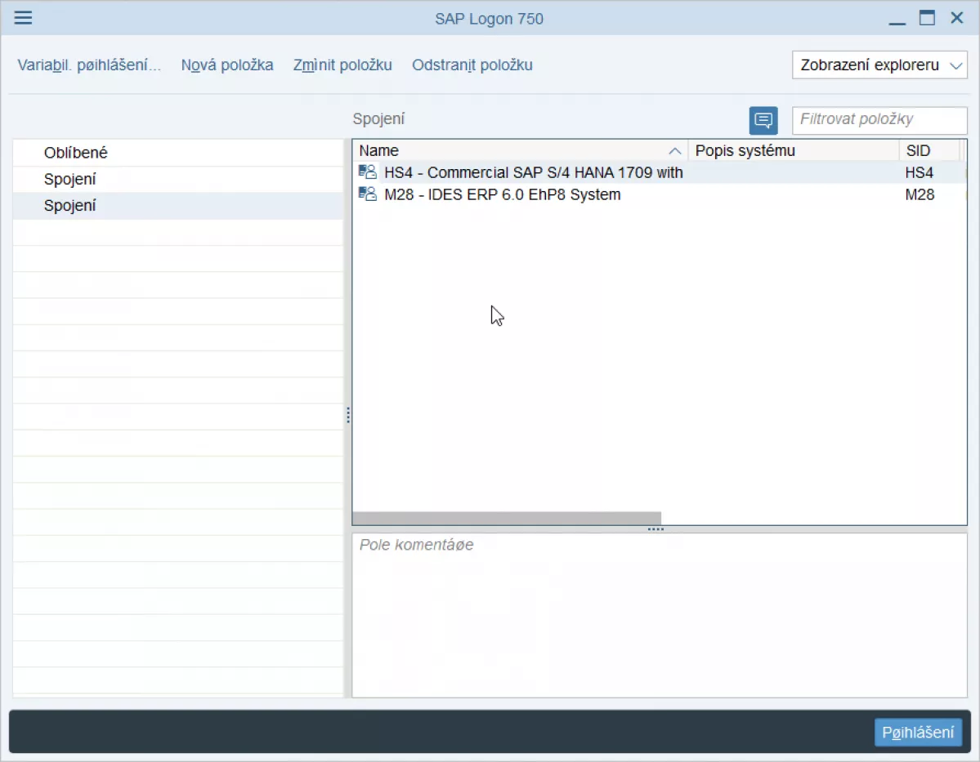Focus the Filtrovat položky filter field
This screenshot has width=980, height=762.
879,119
